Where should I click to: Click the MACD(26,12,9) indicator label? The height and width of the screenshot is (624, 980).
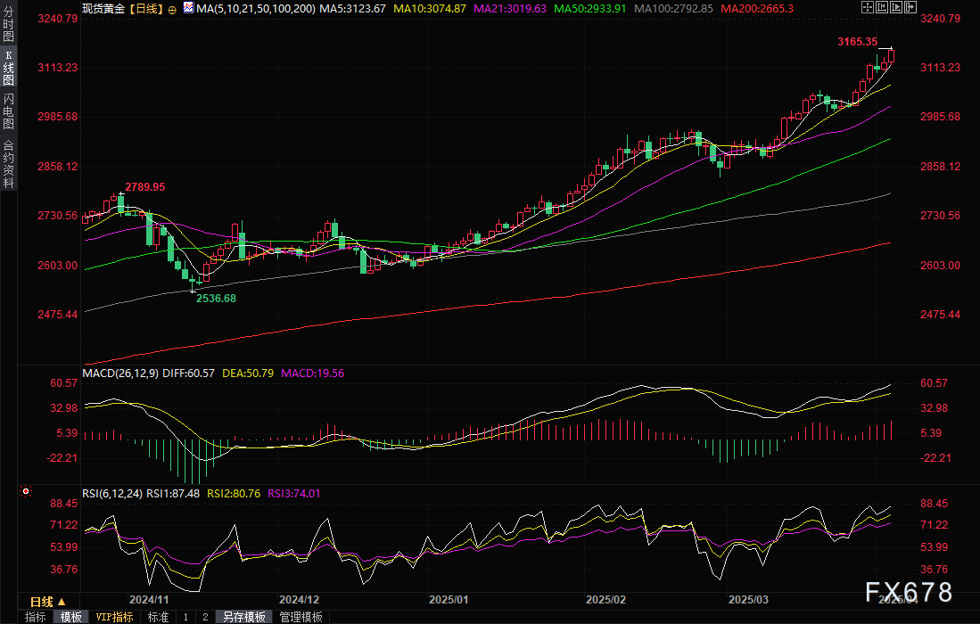point(120,373)
